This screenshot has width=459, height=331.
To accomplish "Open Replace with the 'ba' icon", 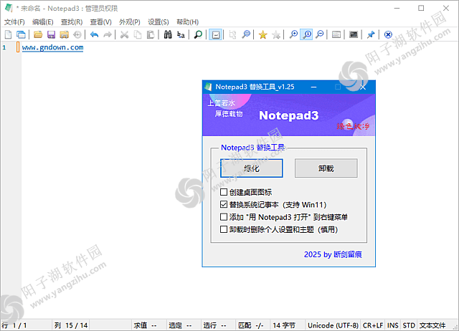I will [181, 35].
